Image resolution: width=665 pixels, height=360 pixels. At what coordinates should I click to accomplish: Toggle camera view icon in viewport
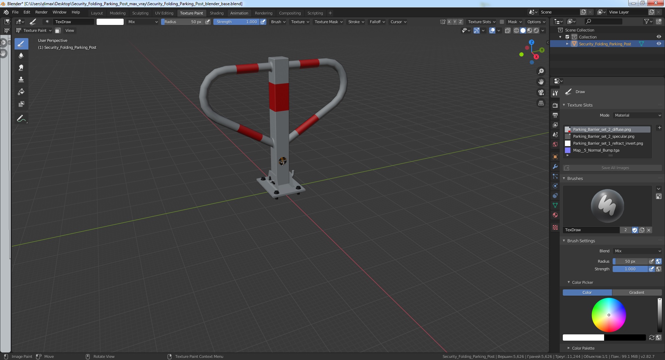541,92
